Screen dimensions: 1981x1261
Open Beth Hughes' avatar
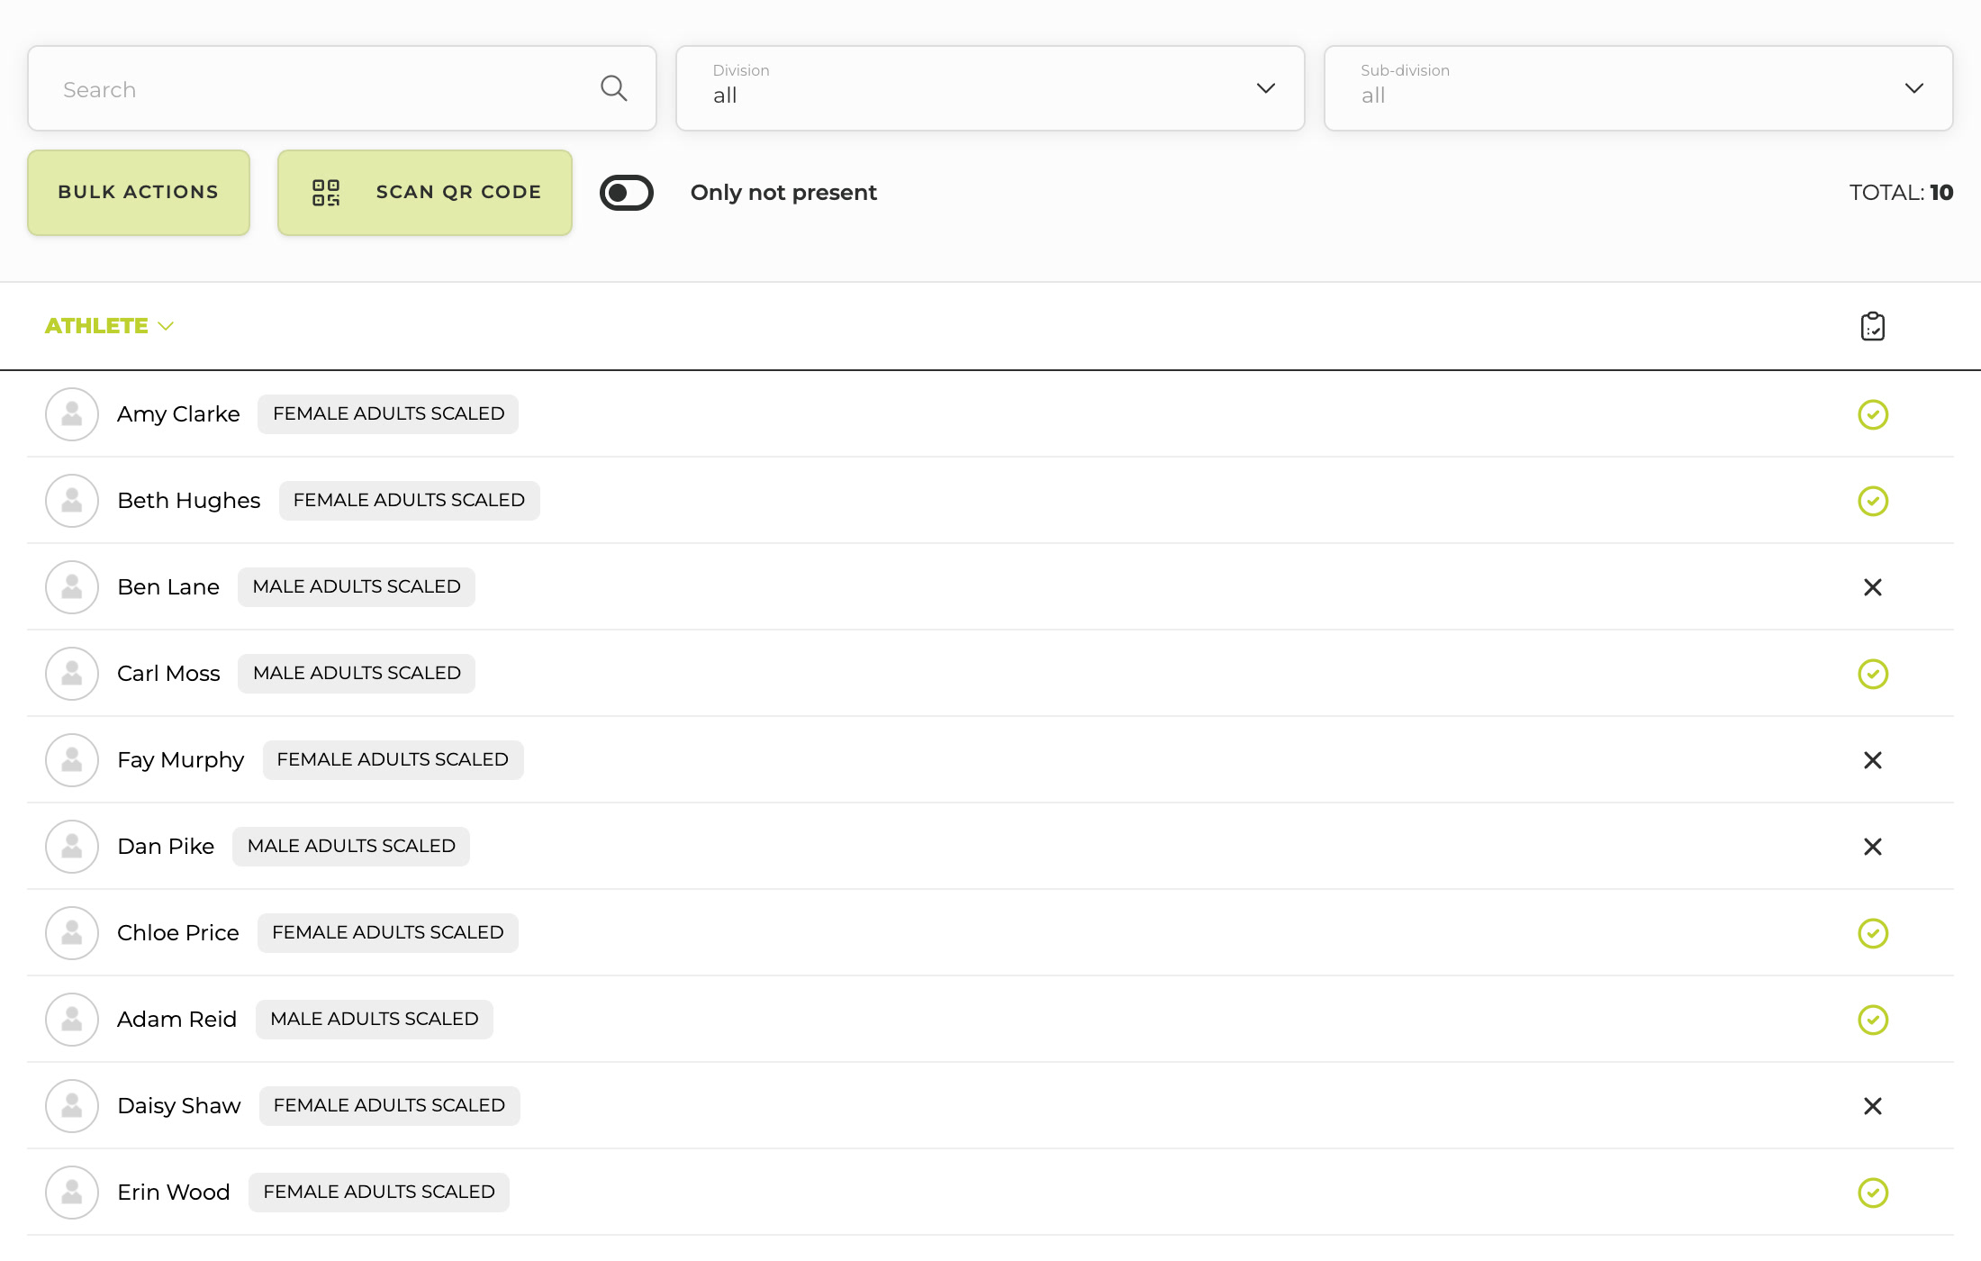72,501
